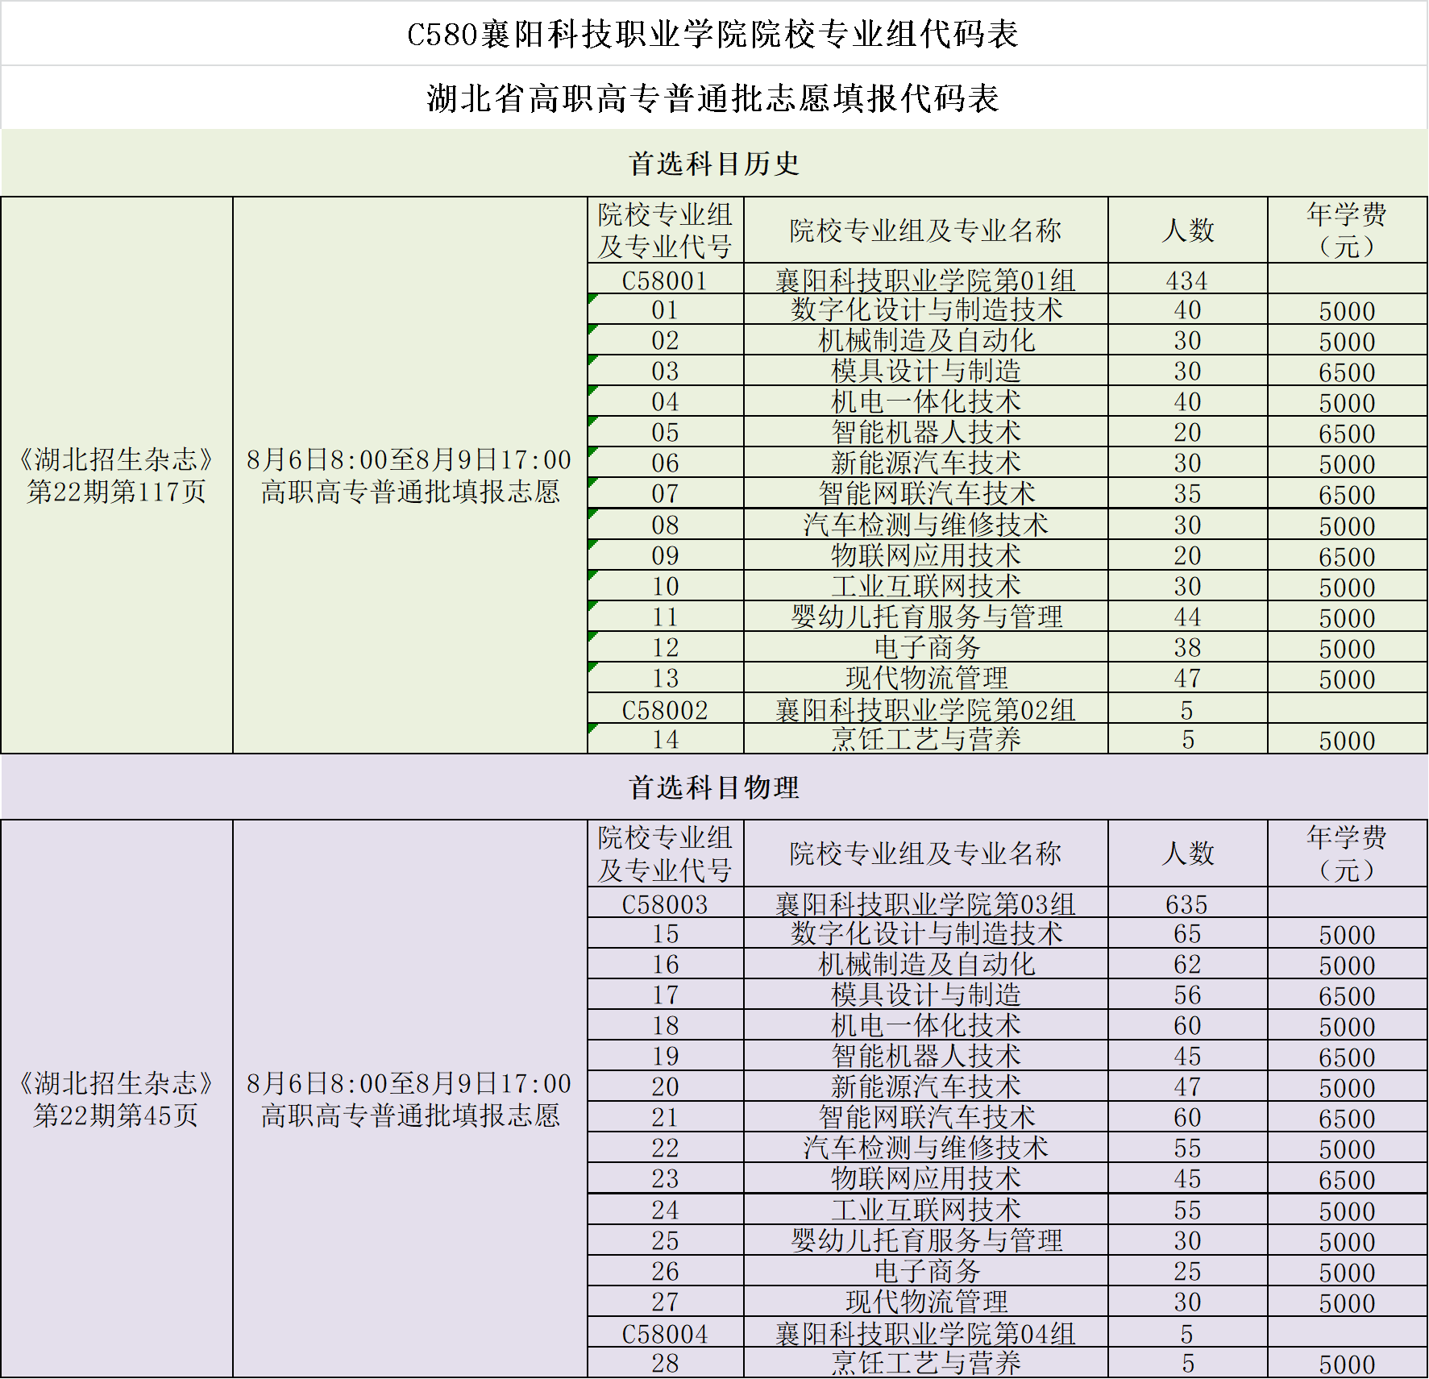Click the 人数 header in the history table
Image resolution: width=1429 pixels, height=1379 pixels.
click(1187, 231)
